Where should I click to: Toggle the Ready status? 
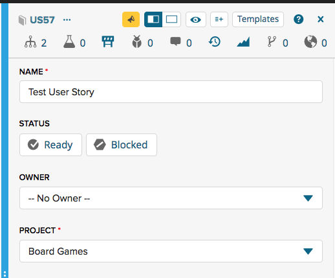coord(50,145)
